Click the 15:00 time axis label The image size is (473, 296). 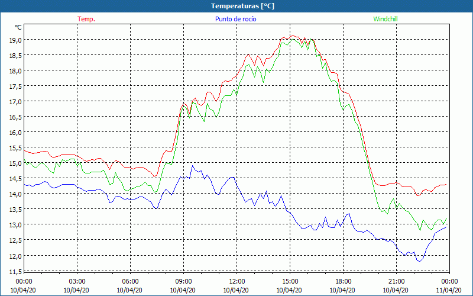click(290, 281)
